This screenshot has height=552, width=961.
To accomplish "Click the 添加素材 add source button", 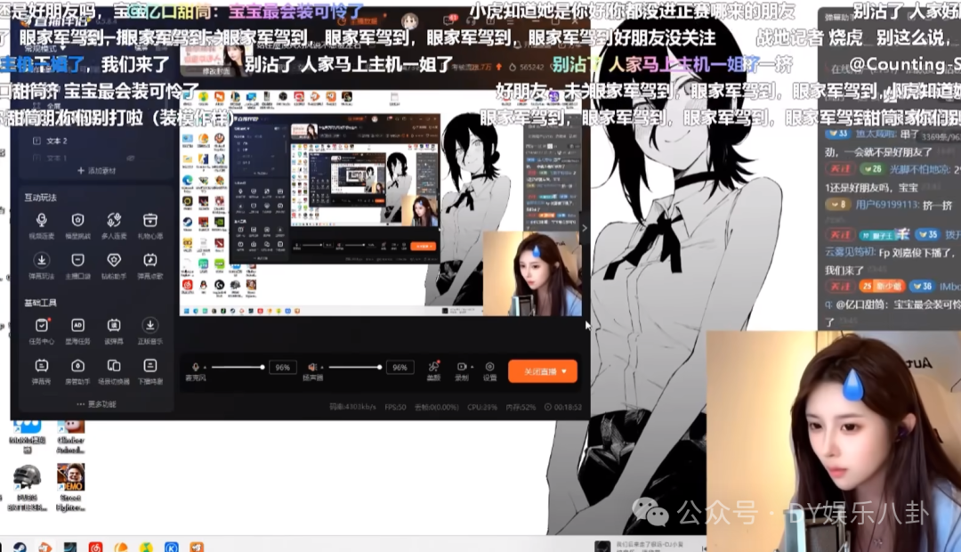I will (97, 171).
